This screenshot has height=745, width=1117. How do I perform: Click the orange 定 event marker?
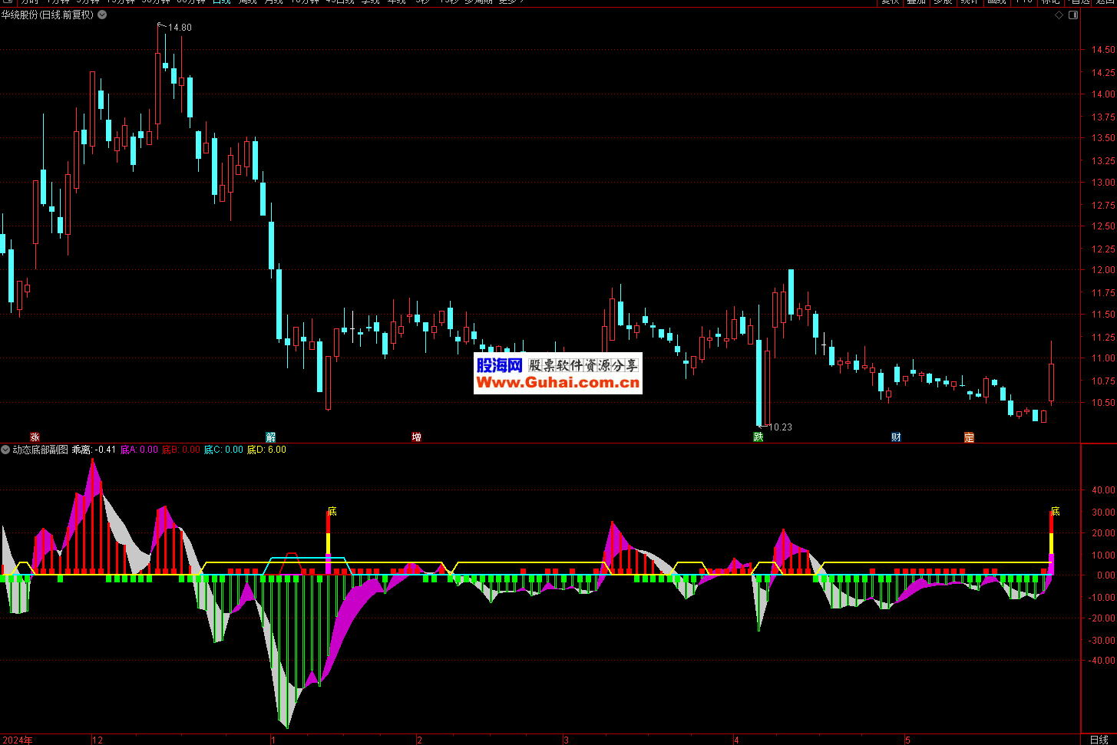pyautogui.click(x=969, y=437)
